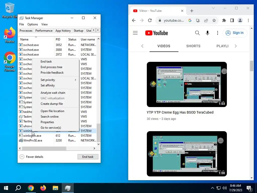The height and width of the screenshot is (193, 257).
Task: Open Firefox desktop shortcut
Action: click(10, 35)
